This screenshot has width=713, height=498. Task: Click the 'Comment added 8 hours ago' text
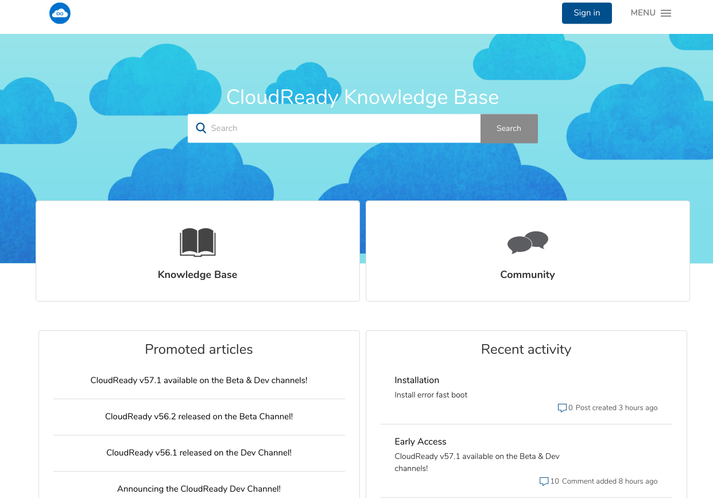pos(610,481)
